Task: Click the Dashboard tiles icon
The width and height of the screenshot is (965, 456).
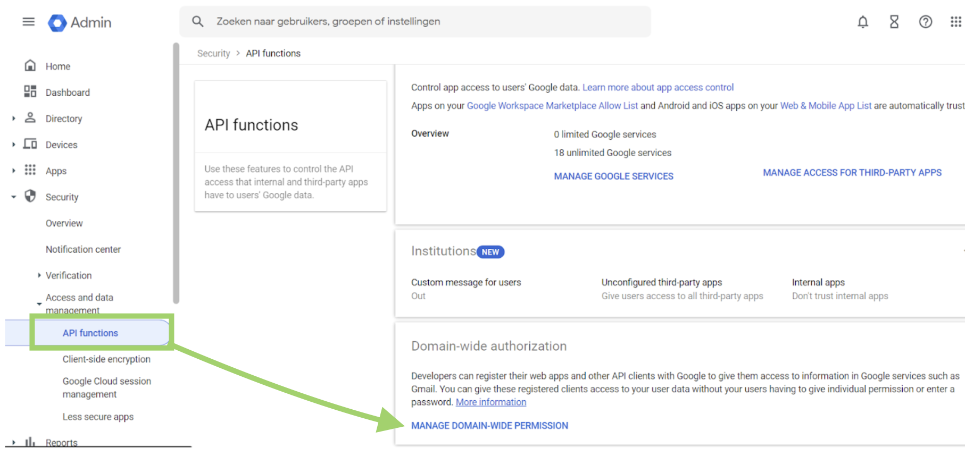Action: tap(30, 91)
